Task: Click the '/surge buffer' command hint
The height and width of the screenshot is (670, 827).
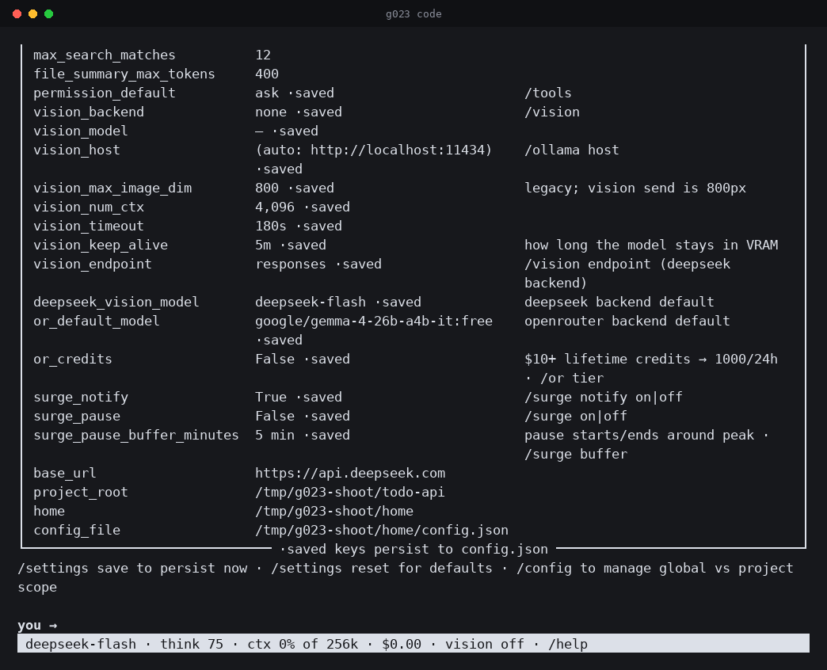Action: (575, 453)
